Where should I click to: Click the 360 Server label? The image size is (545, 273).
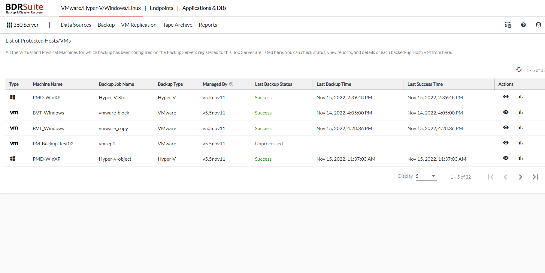(x=26, y=25)
